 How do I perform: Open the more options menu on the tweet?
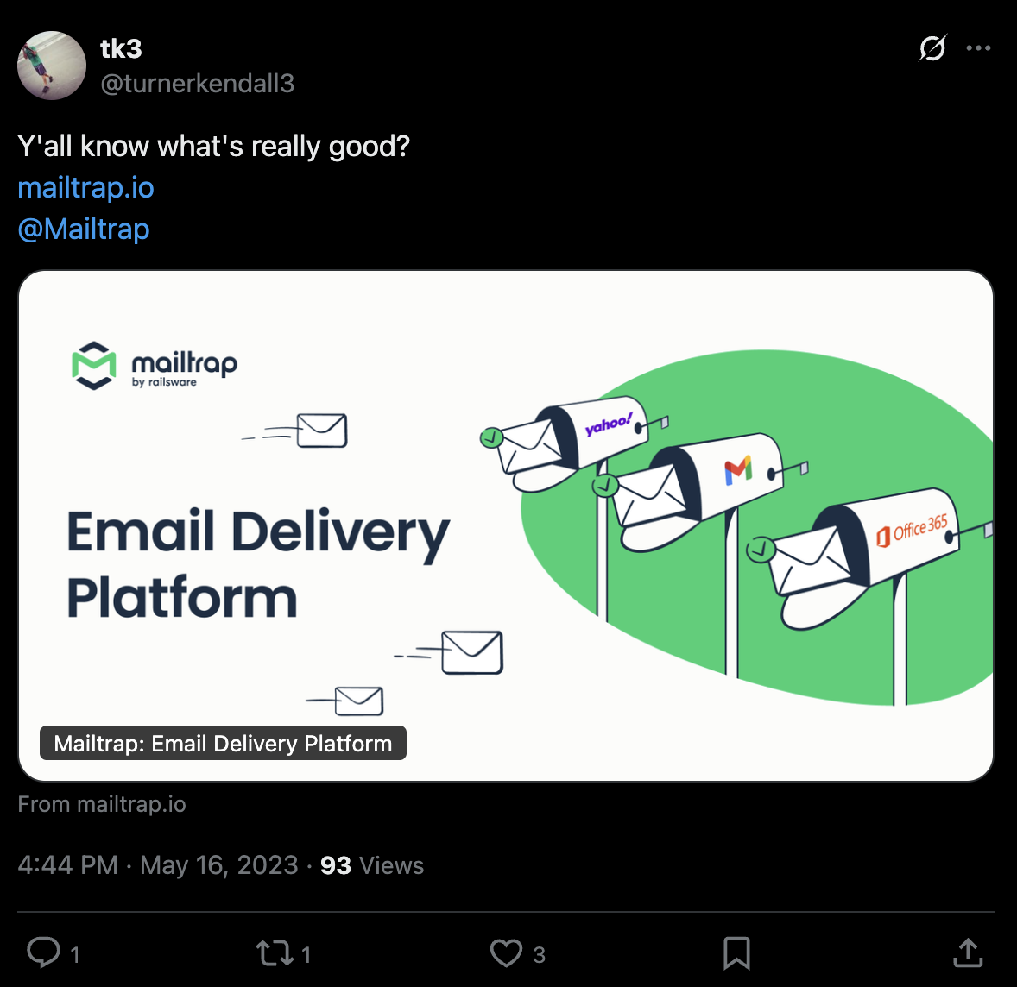pos(978,49)
